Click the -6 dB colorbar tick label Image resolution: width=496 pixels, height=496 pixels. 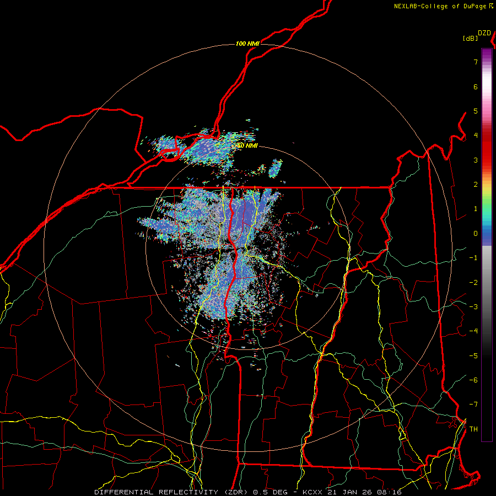click(473, 380)
